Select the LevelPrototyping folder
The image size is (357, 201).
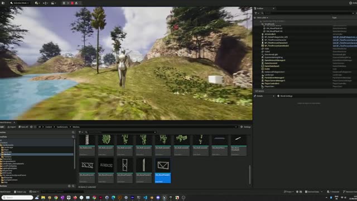9,166
